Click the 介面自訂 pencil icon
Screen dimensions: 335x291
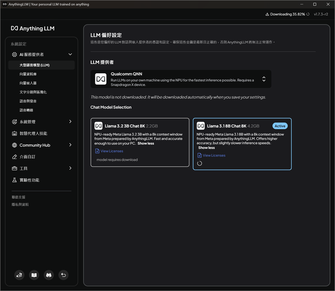click(14, 157)
